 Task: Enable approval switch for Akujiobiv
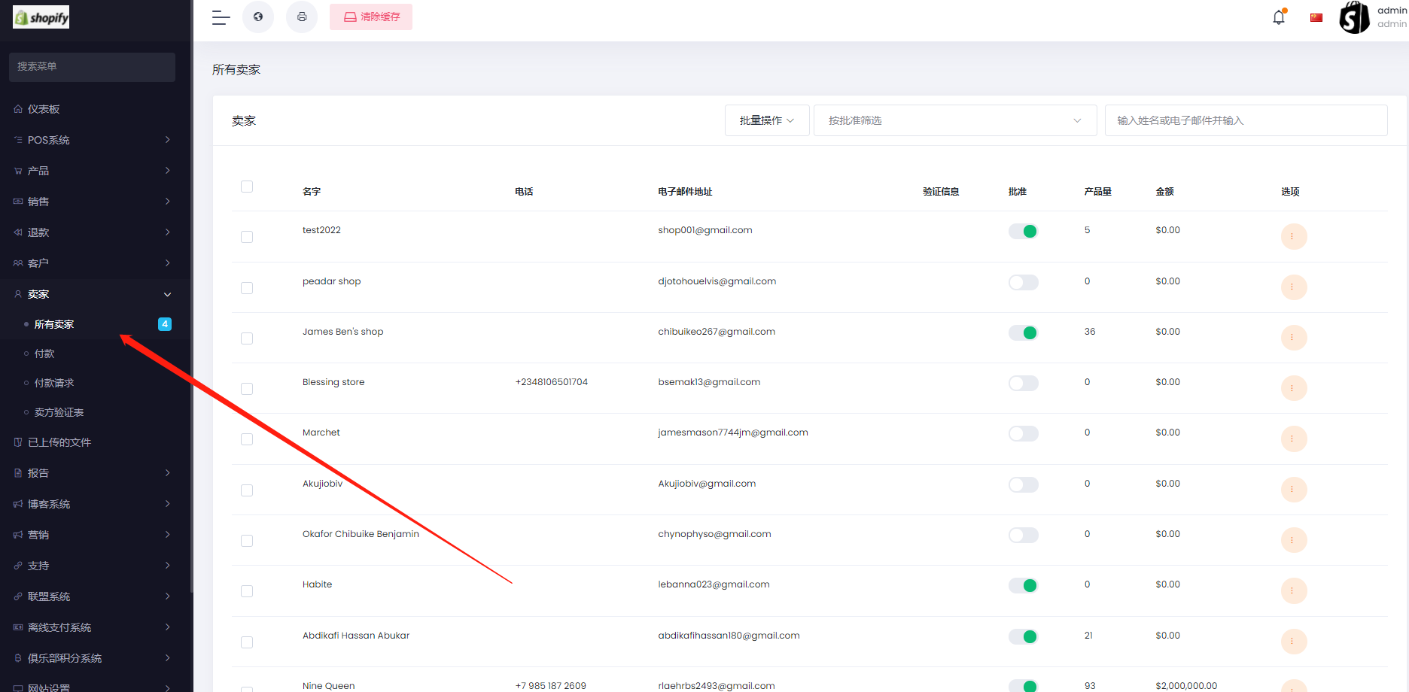pos(1024,484)
